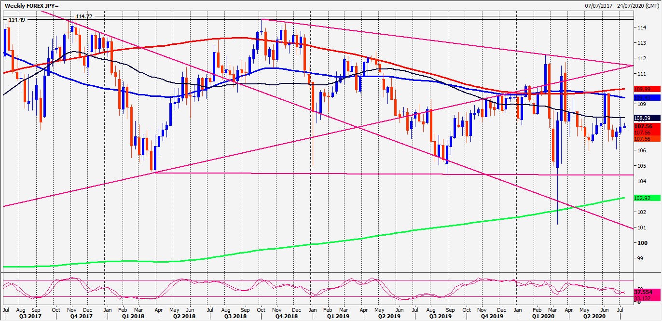662x321 pixels.
Task: Click the 114.49 price level label
Action: tap(17, 20)
